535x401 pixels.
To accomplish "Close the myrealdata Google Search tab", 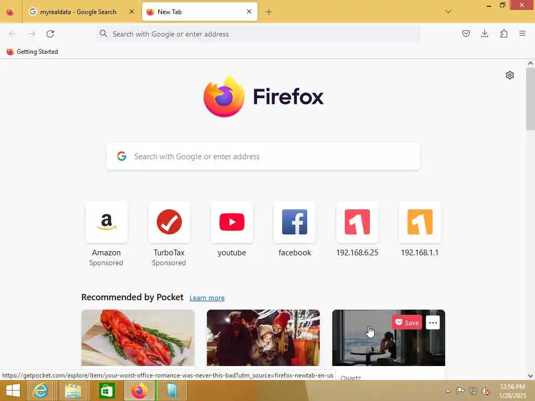I will pyautogui.click(x=132, y=11).
